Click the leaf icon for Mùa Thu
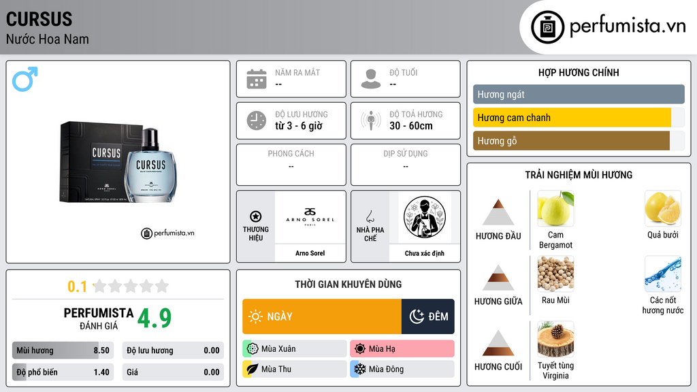 [253, 369]
